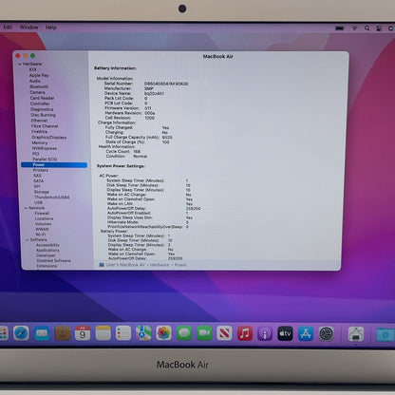Click System Information icon in Dock

click(x=356, y=334)
